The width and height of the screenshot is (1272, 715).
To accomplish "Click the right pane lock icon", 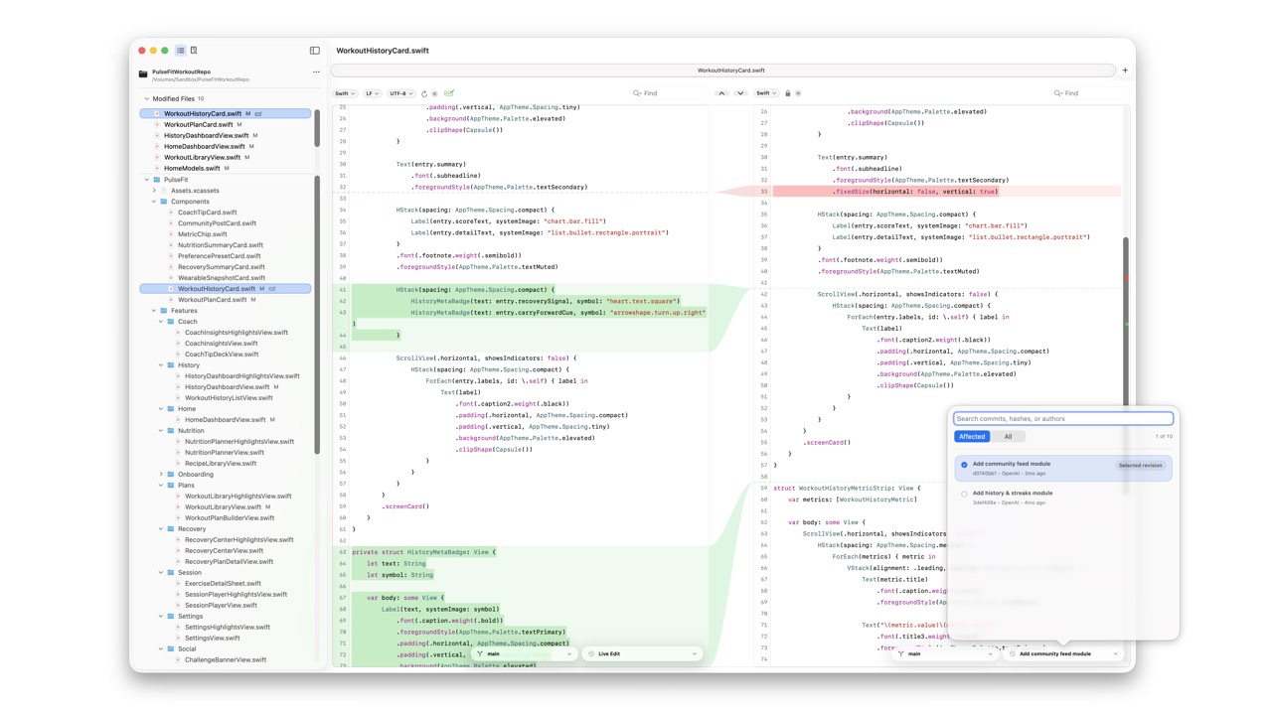I will (x=788, y=93).
